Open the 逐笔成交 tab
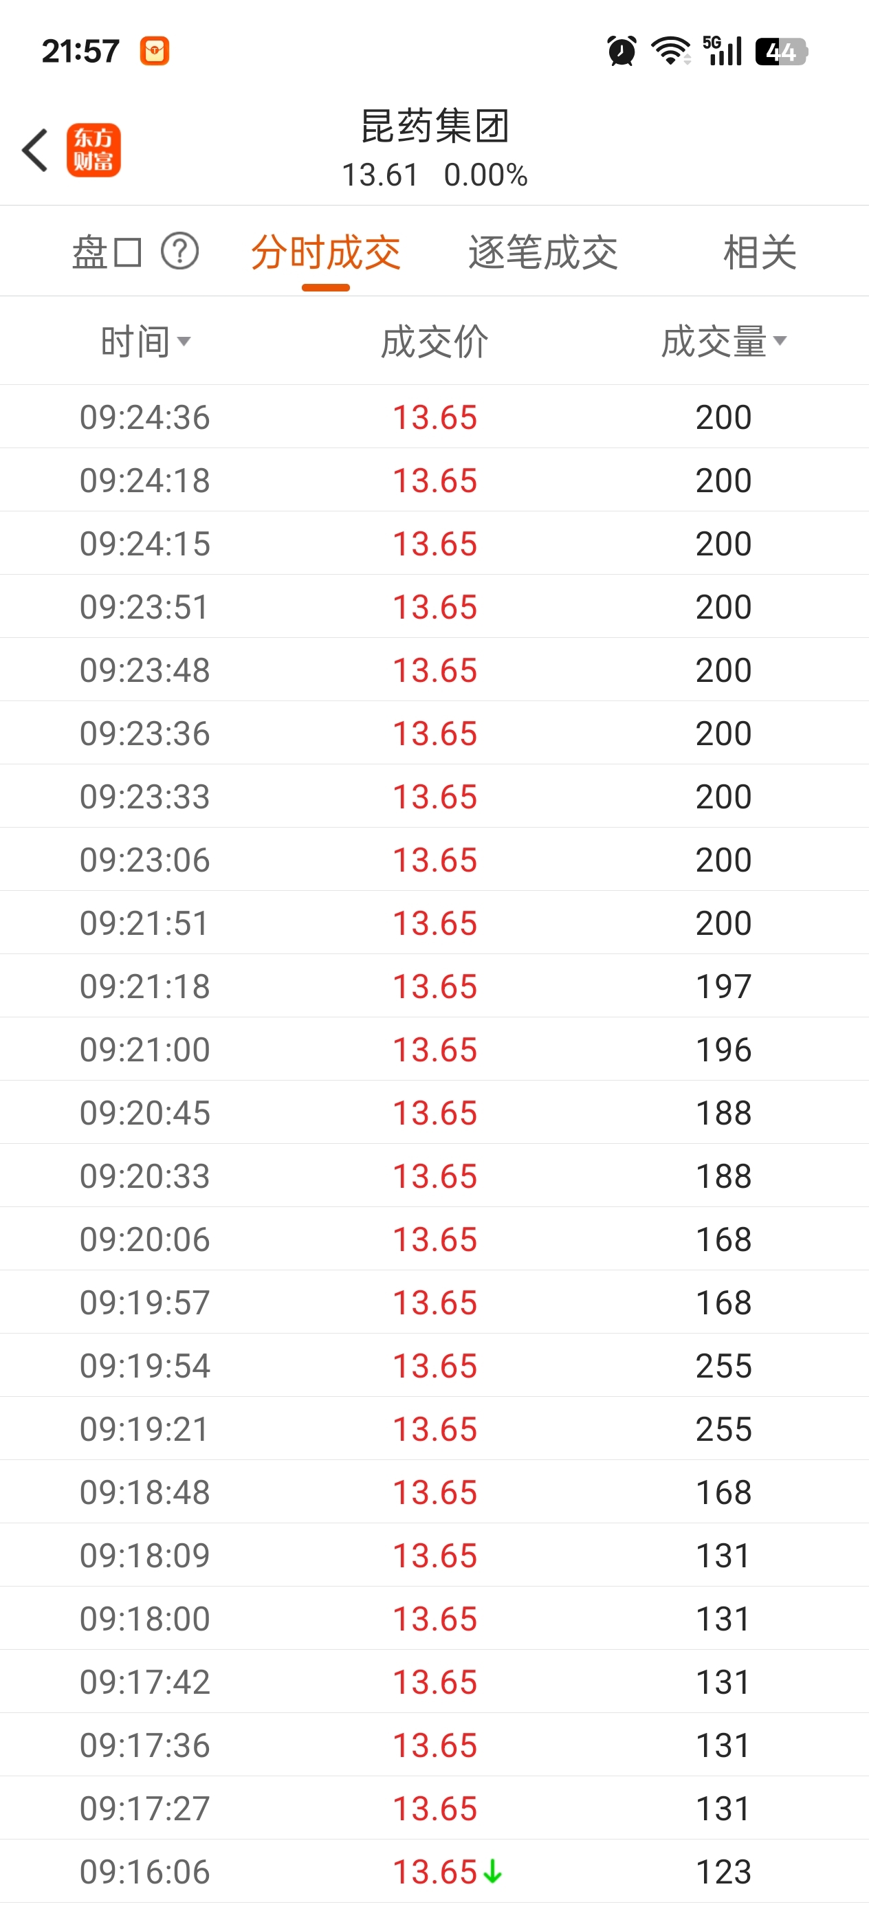This screenshot has height=1911, width=869. tap(542, 252)
